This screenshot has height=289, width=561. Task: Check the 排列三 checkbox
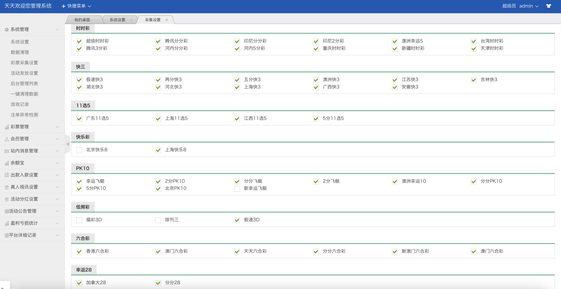pyautogui.click(x=158, y=220)
